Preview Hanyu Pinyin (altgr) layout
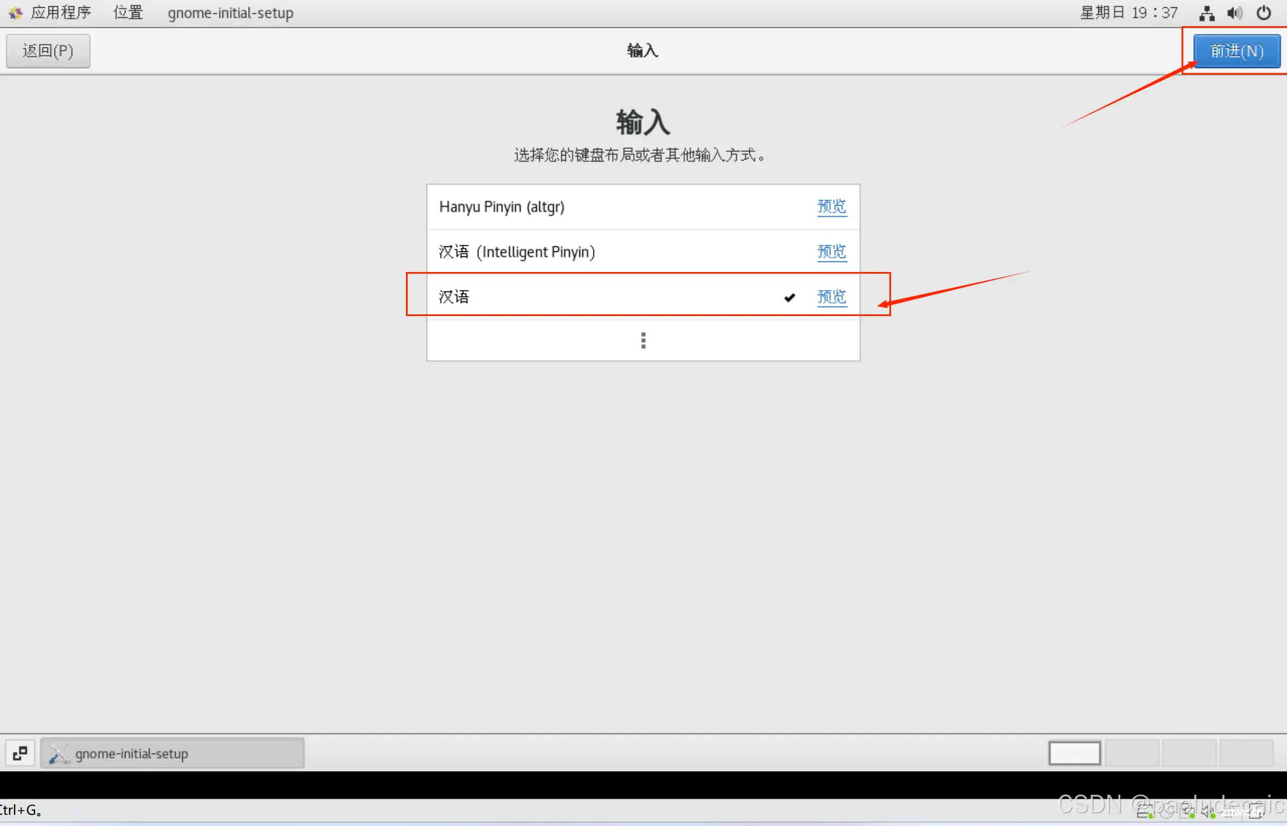 click(x=830, y=206)
